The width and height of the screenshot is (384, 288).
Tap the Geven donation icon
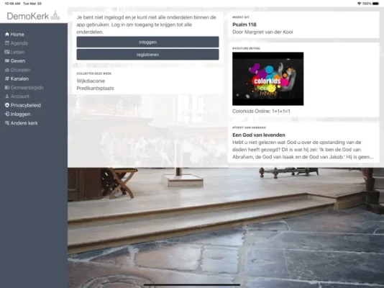point(7,60)
